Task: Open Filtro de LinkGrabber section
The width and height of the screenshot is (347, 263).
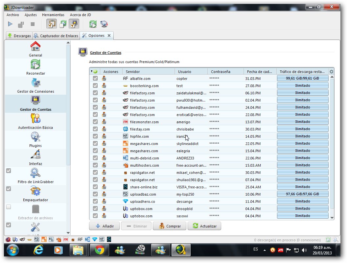Action: (35, 176)
